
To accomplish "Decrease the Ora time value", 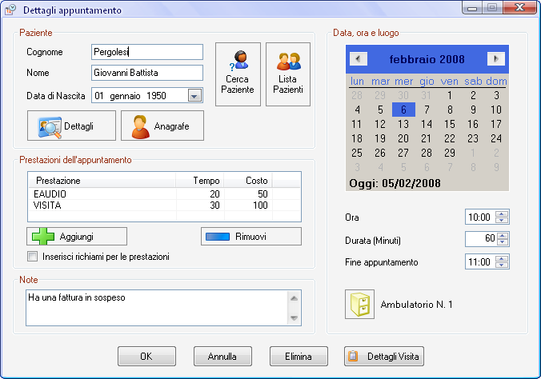I will click(x=502, y=220).
